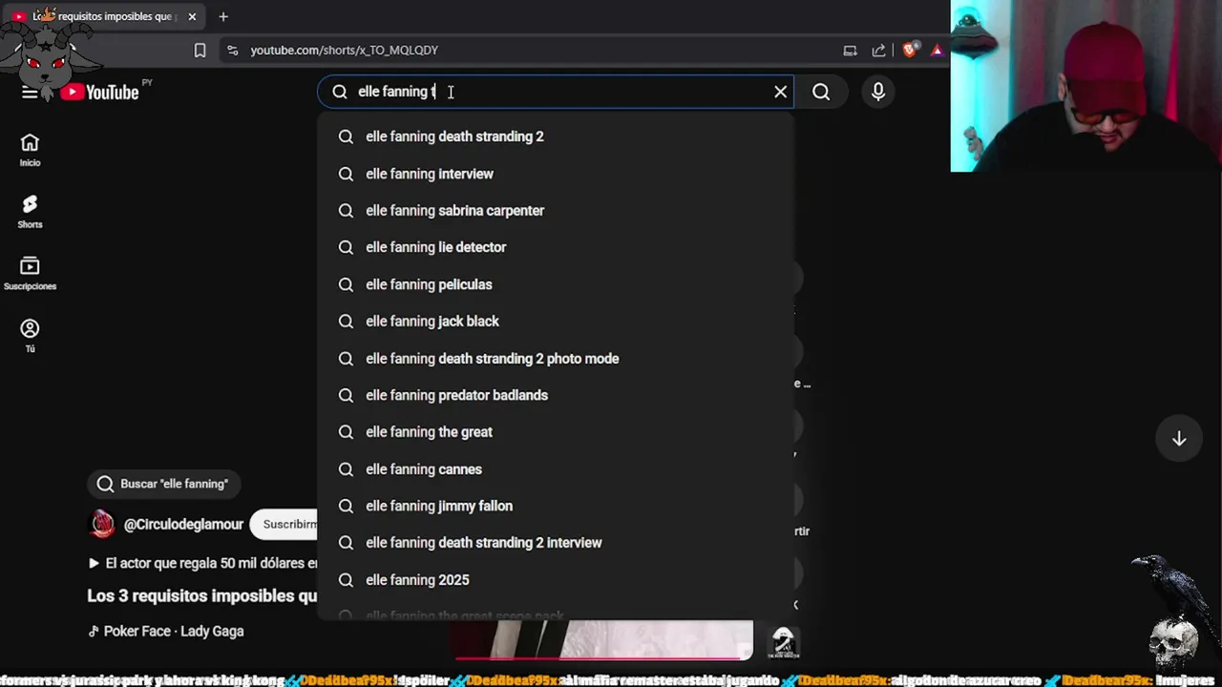Cast or open screen-share icon in address bar
Screen dimensions: 1222x687
click(850, 51)
